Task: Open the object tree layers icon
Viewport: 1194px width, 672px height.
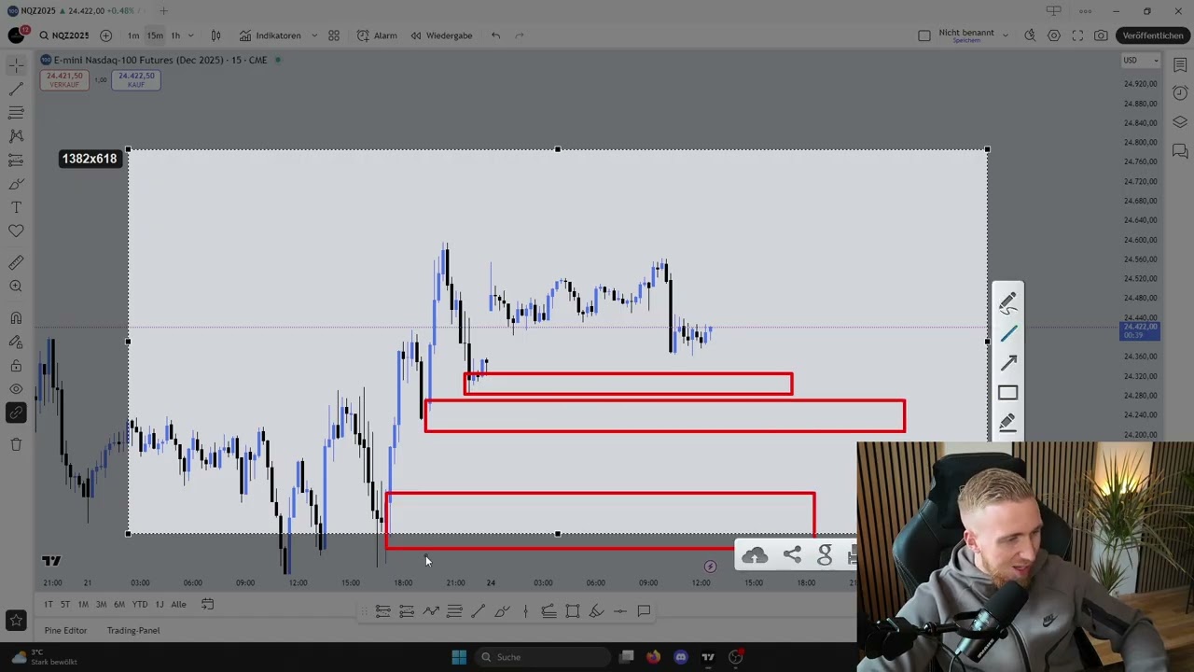Action: click(x=1180, y=122)
